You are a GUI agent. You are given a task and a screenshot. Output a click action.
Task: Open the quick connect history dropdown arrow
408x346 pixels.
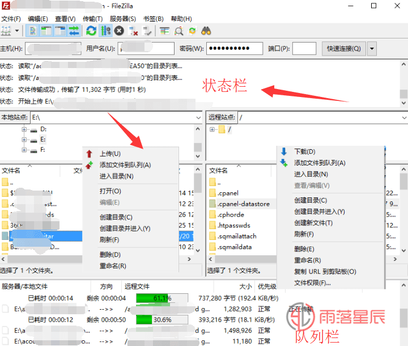tap(372, 48)
